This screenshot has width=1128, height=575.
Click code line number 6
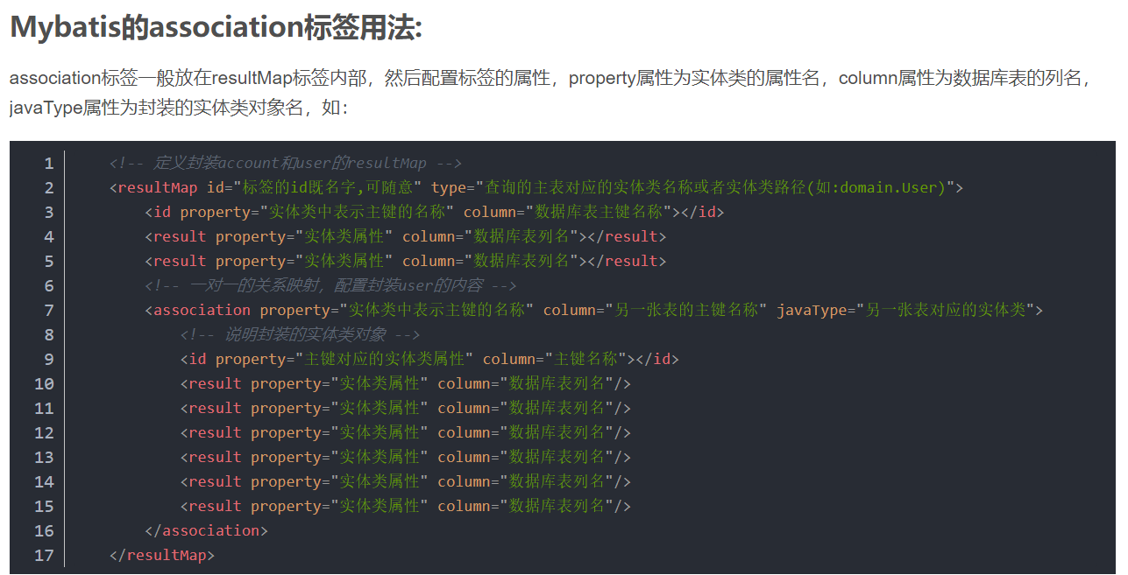tap(49, 285)
